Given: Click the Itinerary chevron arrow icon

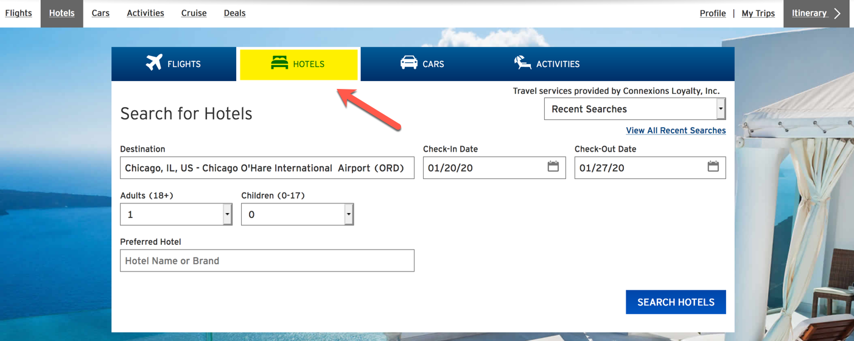Looking at the screenshot, I should coord(838,13).
